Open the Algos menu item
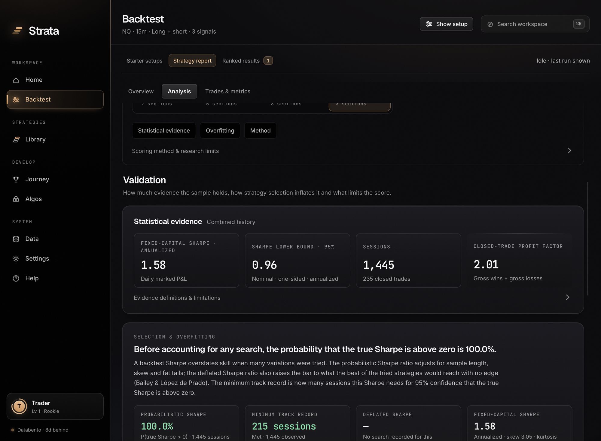The image size is (601, 441). pos(55,199)
